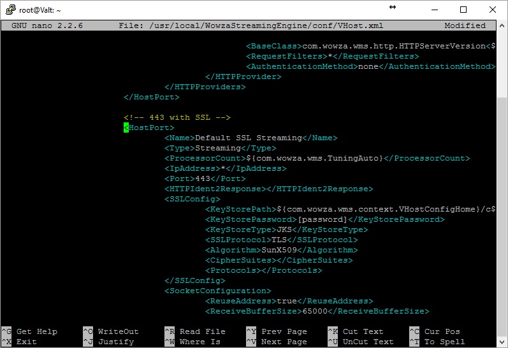This screenshot has width=508, height=348.
Task: Click the 'Justify' shortcut label
Action: coord(116,342)
